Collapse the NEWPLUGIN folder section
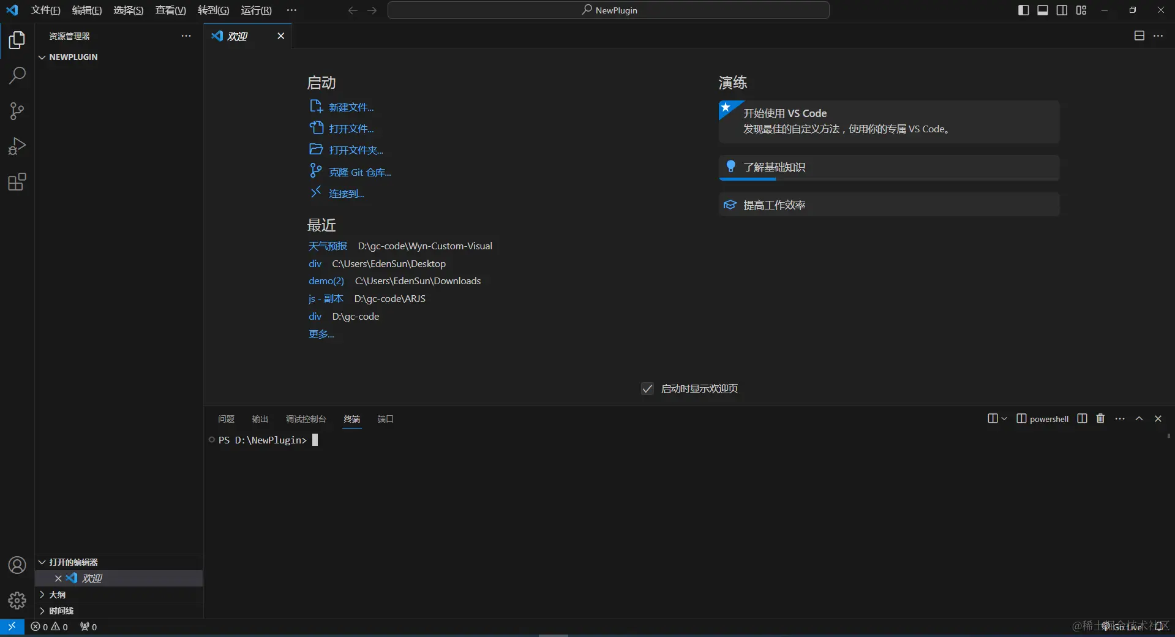Screen dimensions: 1175x637 119,57
